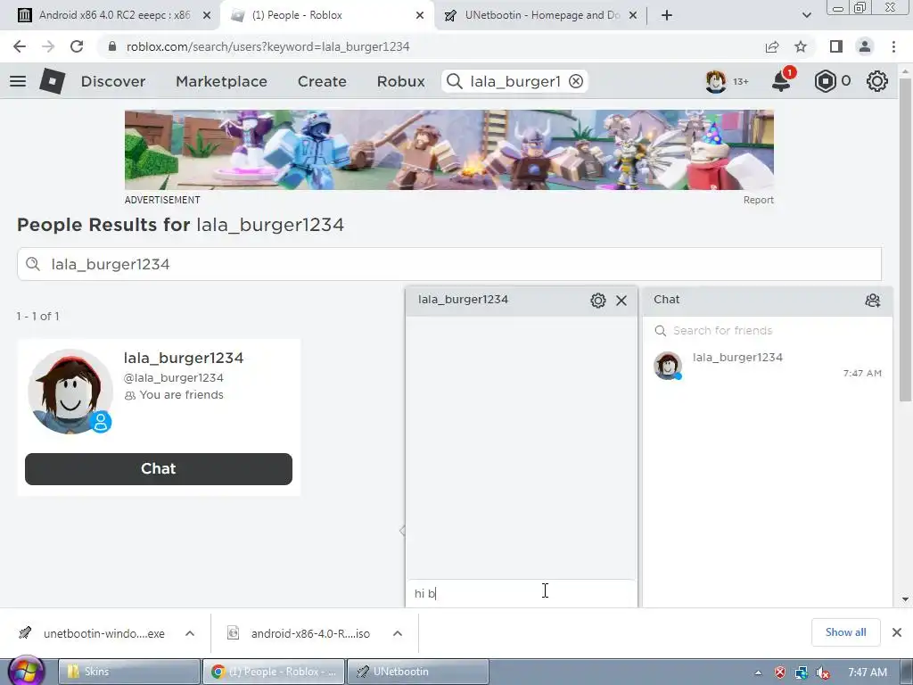Open the Skins folder taskbar button
913x685 pixels.
click(x=129, y=672)
